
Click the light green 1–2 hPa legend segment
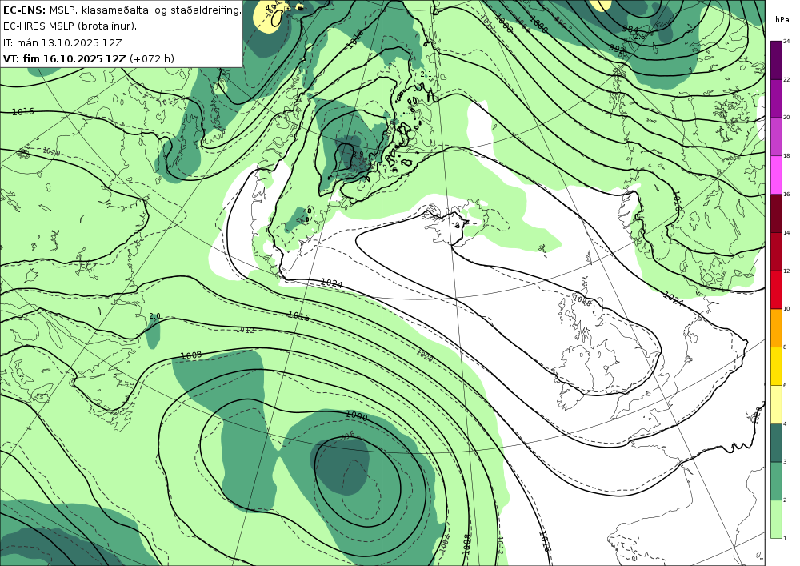[x=776, y=519]
